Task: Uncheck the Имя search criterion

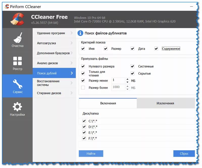Action: [83, 49]
